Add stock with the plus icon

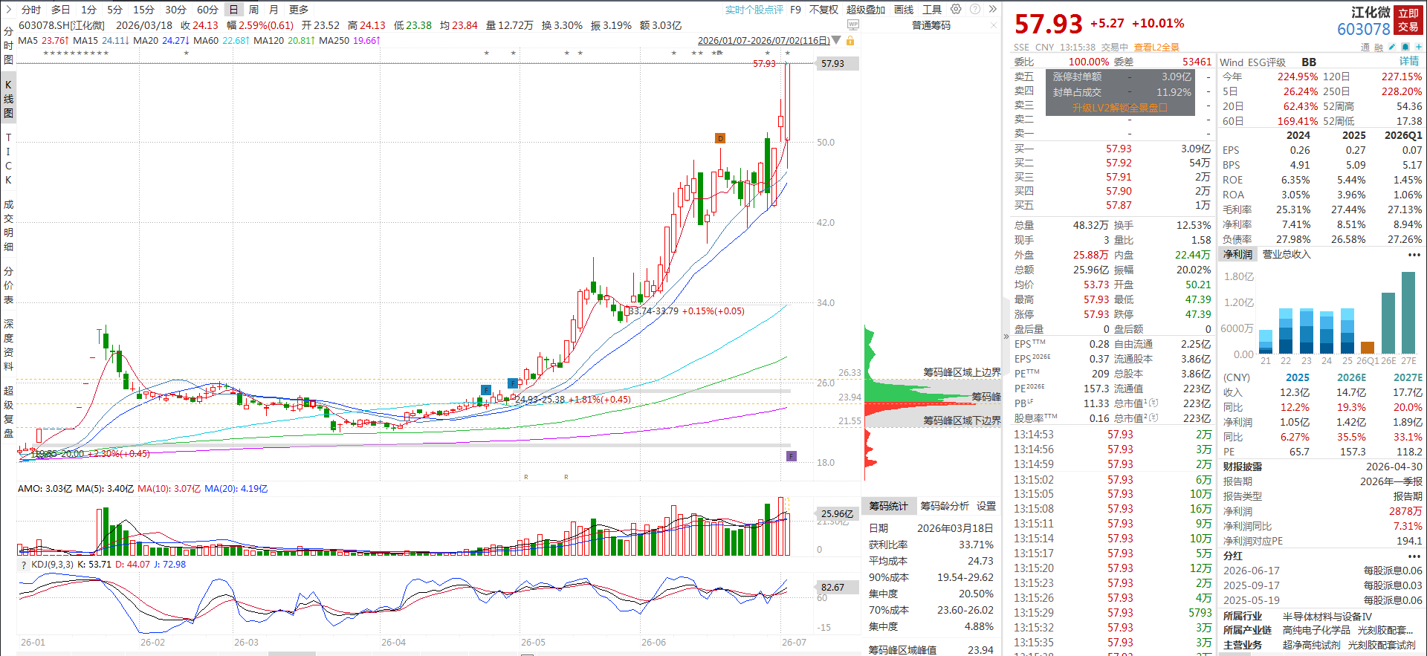pyautogui.click(x=1419, y=47)
